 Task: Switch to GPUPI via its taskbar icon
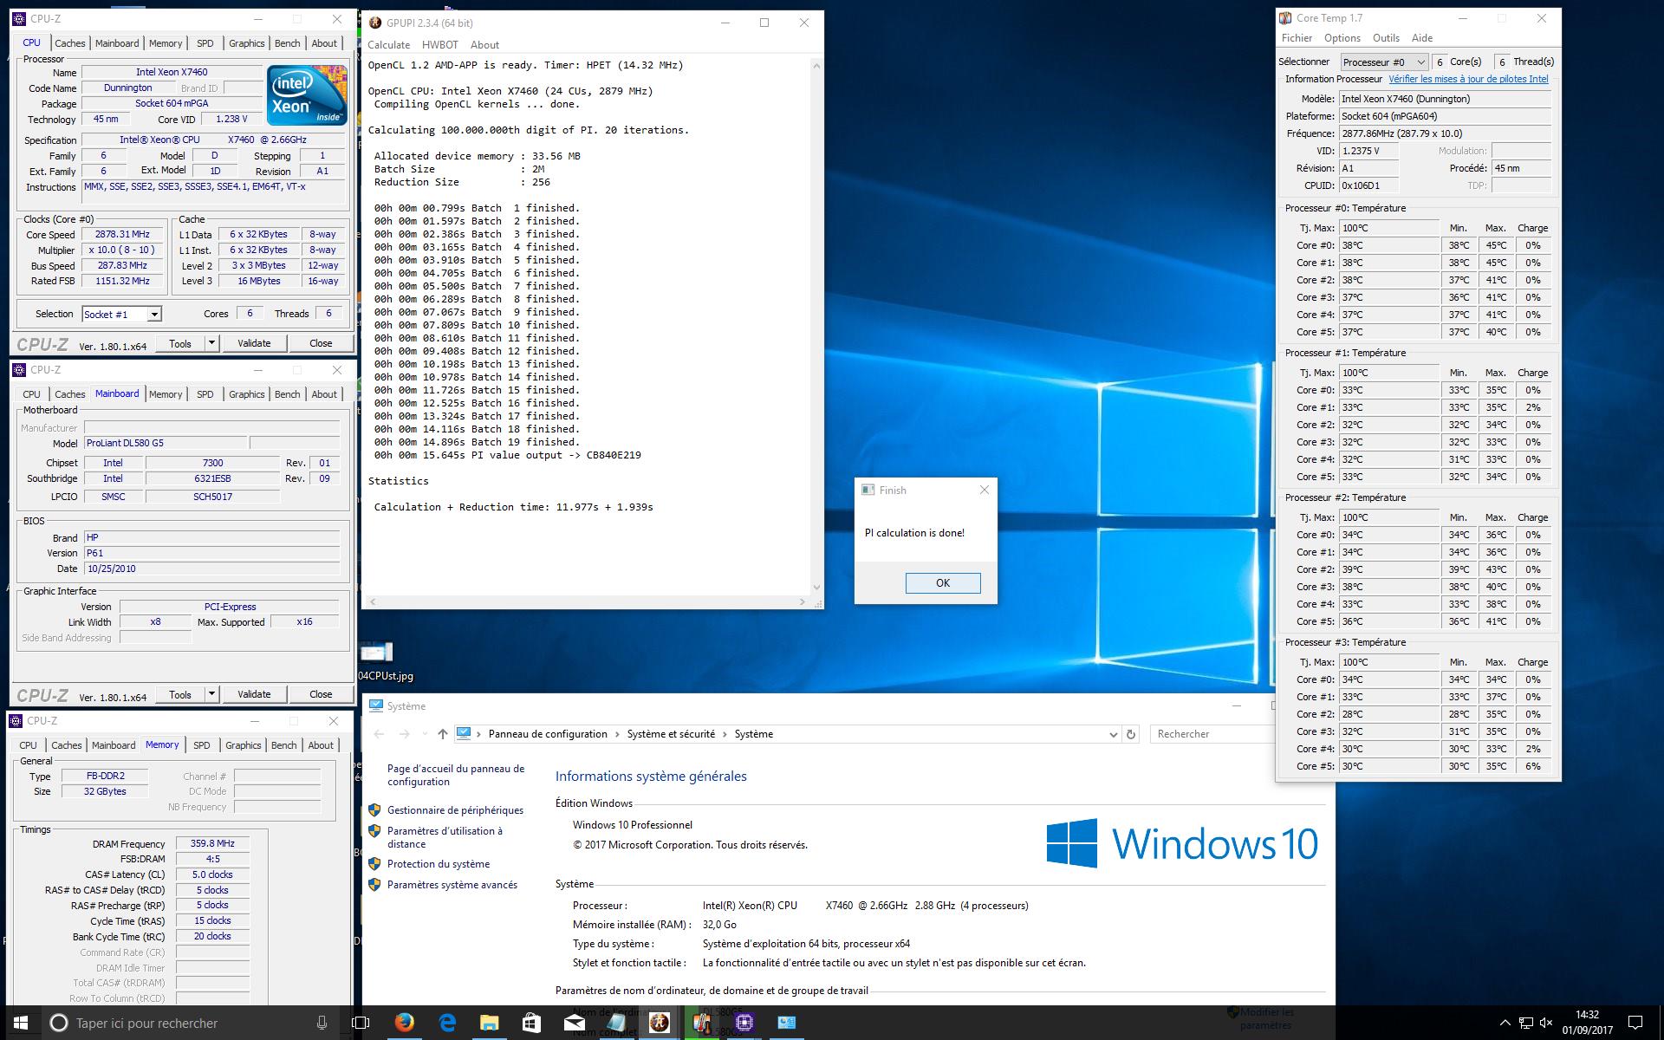pyautogui.click(x=660, y=1024)
